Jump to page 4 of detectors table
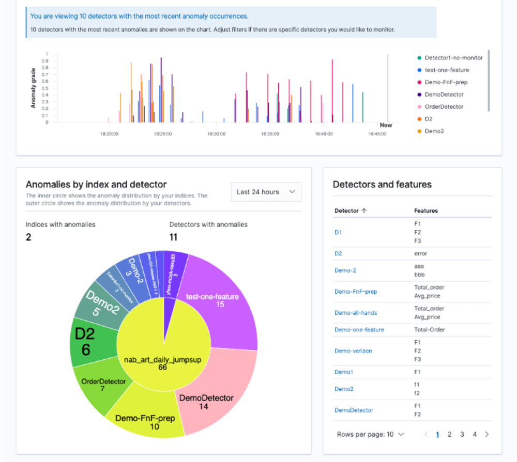This screenshot has height=462, width=517. [x=475, y=434]
